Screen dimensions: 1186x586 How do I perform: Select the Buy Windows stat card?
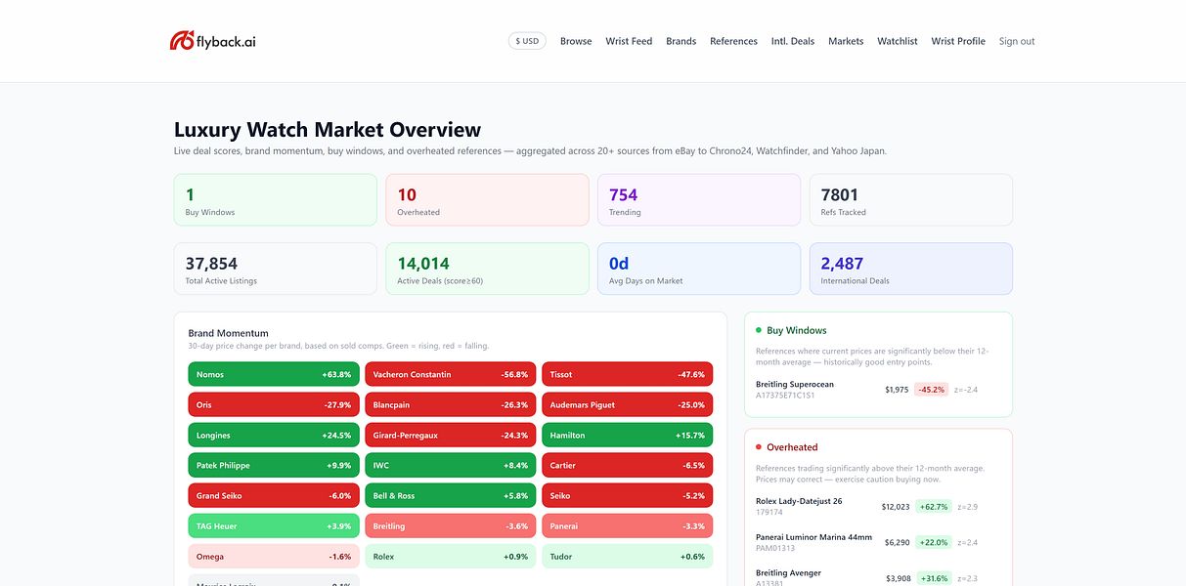(275, 199)
